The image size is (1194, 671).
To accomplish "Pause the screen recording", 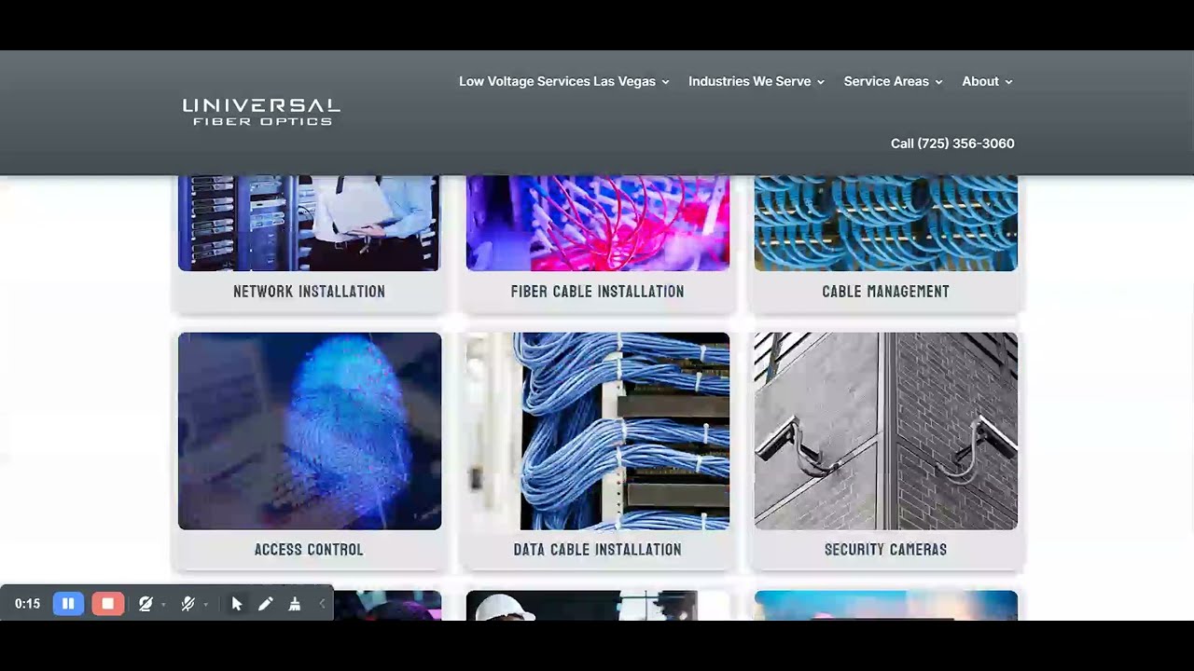I will [68, 604].
